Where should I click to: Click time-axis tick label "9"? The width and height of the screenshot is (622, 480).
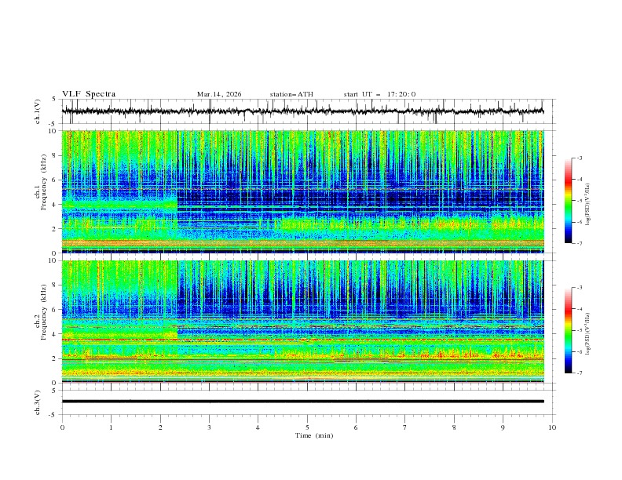coord(503,427)
